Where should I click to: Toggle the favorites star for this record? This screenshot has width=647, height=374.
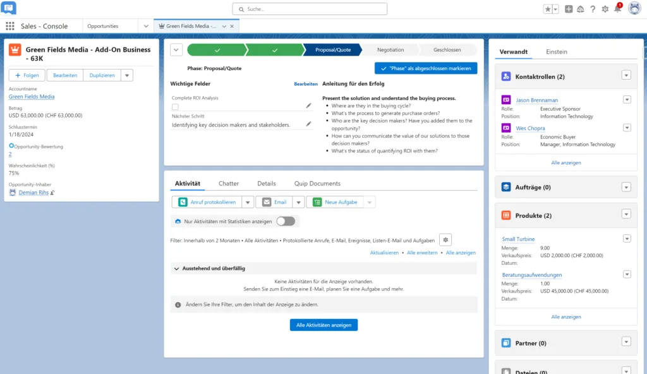(x=548, y=9)
